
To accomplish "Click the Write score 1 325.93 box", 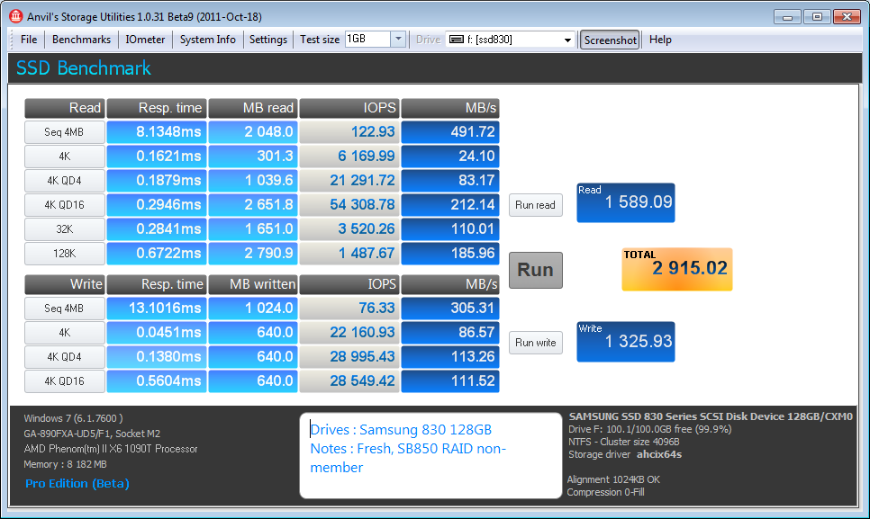I will pos(626,342).
